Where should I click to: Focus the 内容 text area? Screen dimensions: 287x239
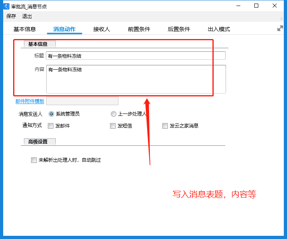point(136,79)
